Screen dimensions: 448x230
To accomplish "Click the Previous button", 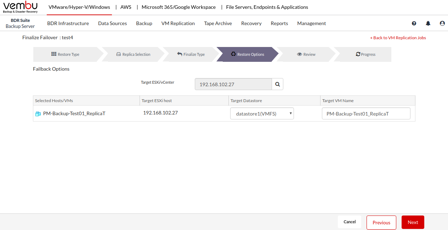I will 381,223.
